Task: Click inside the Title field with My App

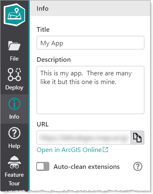Action: click(90, 43)
